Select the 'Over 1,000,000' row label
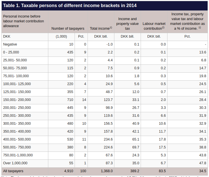 (15, 163)
